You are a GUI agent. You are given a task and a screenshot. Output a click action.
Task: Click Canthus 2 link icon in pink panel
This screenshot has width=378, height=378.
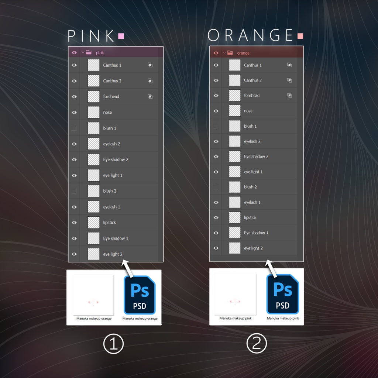[150, 81]
